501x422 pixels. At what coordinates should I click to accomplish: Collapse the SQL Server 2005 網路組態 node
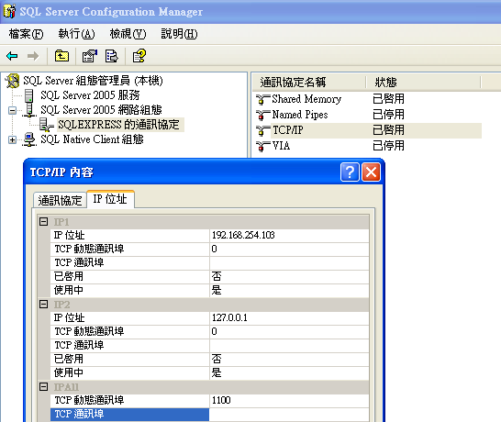click(12, 110)
